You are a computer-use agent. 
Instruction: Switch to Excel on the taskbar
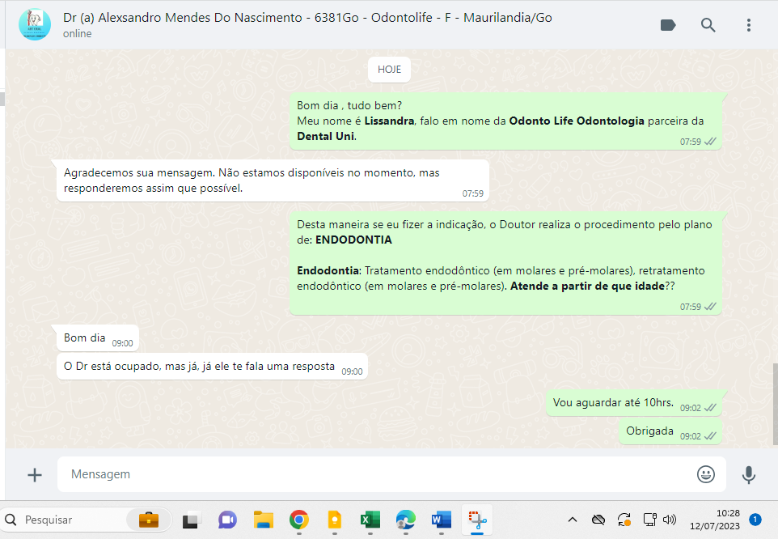click(370, 520)
